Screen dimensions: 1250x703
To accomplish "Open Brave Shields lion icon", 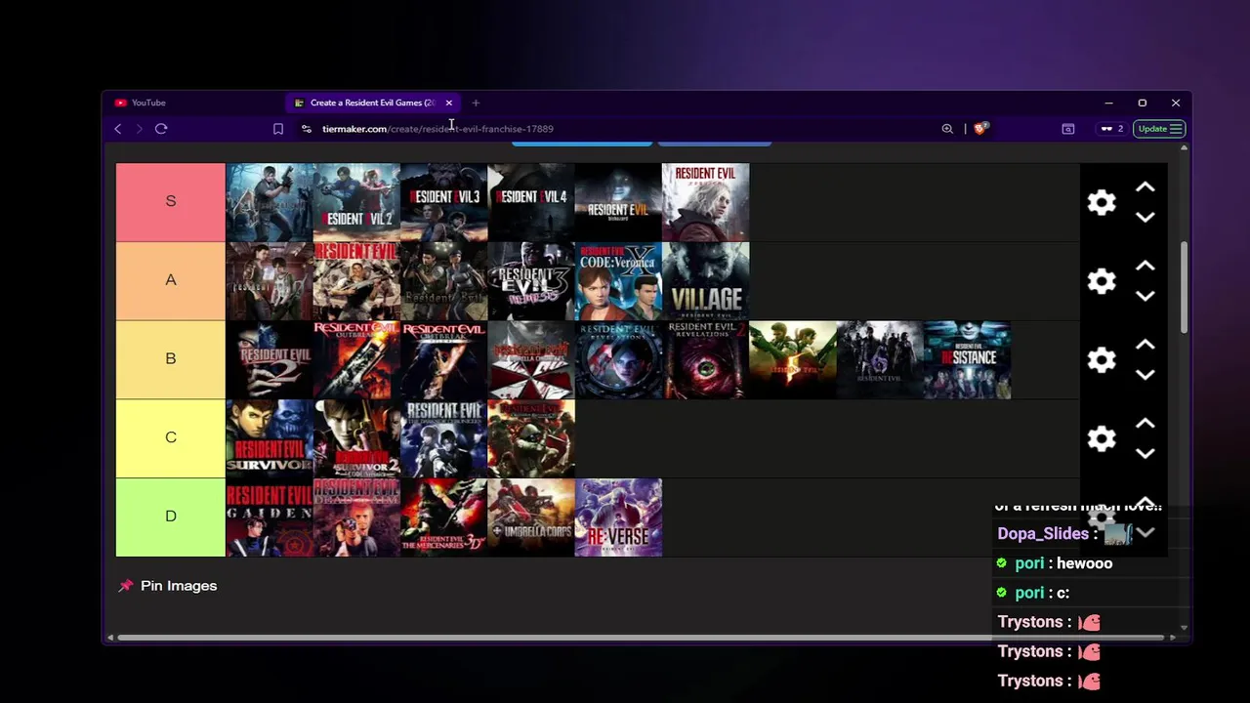I will point(981,128).
